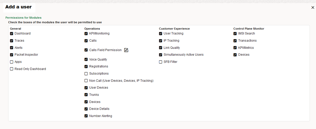Viewport: 316px width, 129px height.
Task: Toggle the Device Details checkbox
Action: [86, 109]
